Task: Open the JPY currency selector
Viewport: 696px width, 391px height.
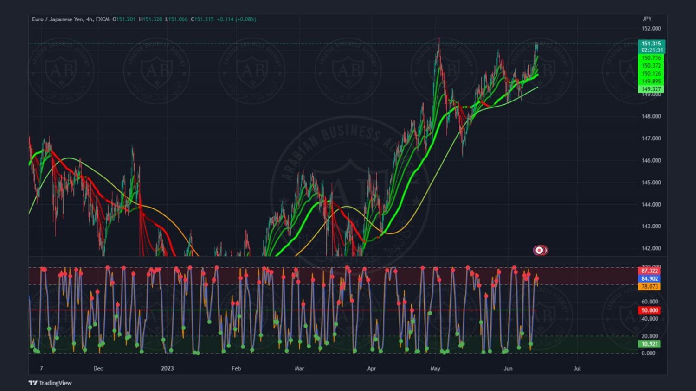Action: [x=647, y=19]
